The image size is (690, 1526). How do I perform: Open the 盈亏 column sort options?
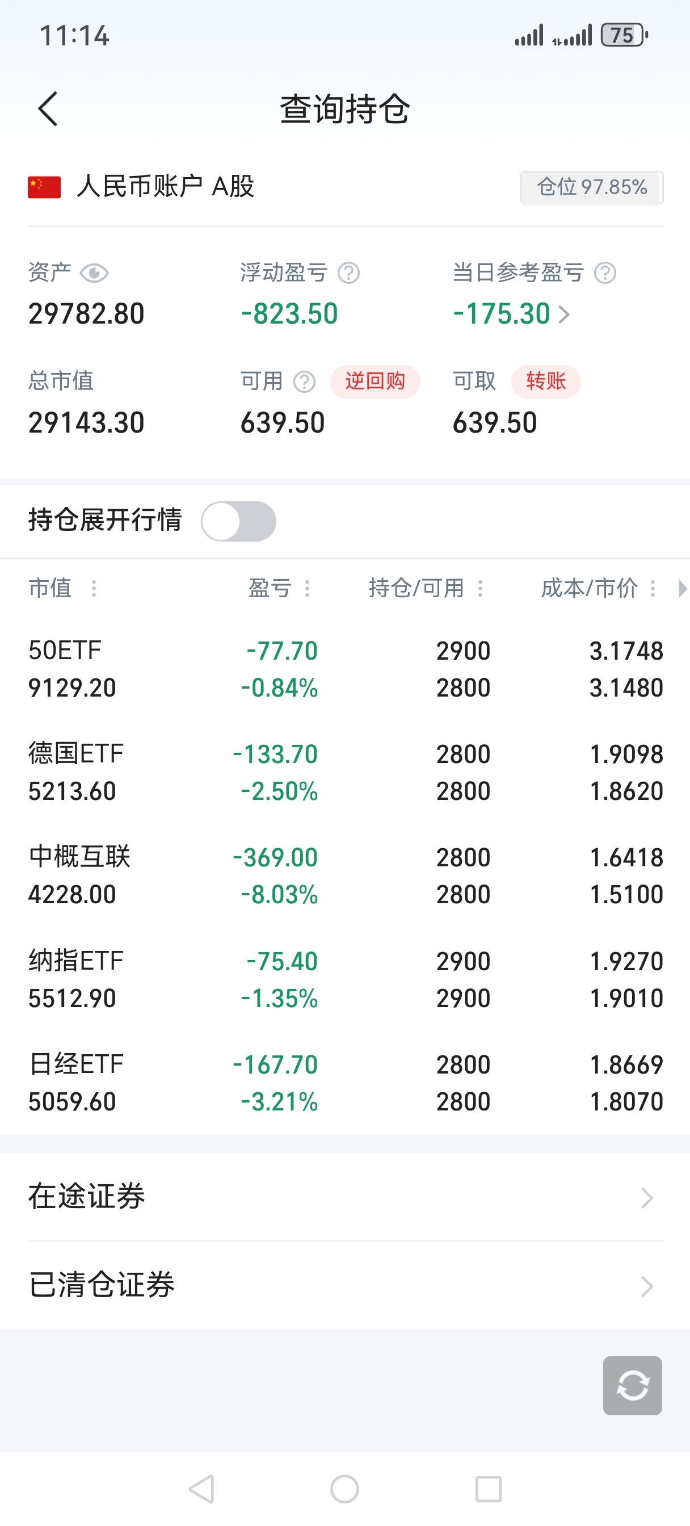click(x=307, y=588)
